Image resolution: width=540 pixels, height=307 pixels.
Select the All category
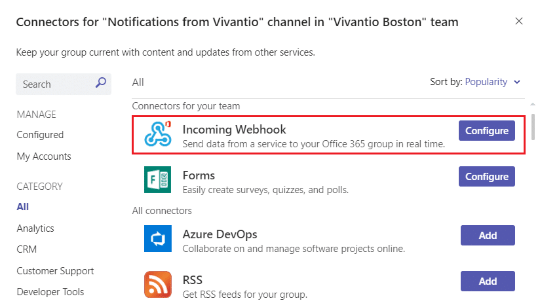23,207
